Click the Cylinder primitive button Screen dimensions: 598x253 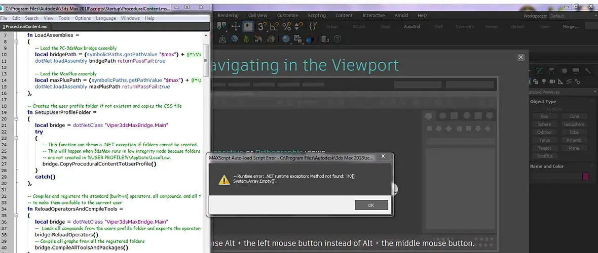544,132
